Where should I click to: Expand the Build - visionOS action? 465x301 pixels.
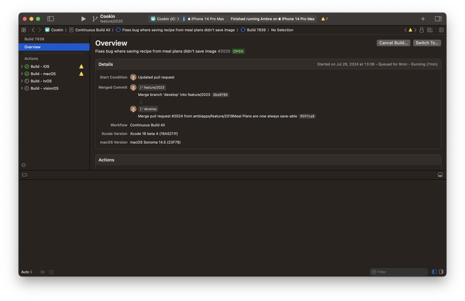22,88
